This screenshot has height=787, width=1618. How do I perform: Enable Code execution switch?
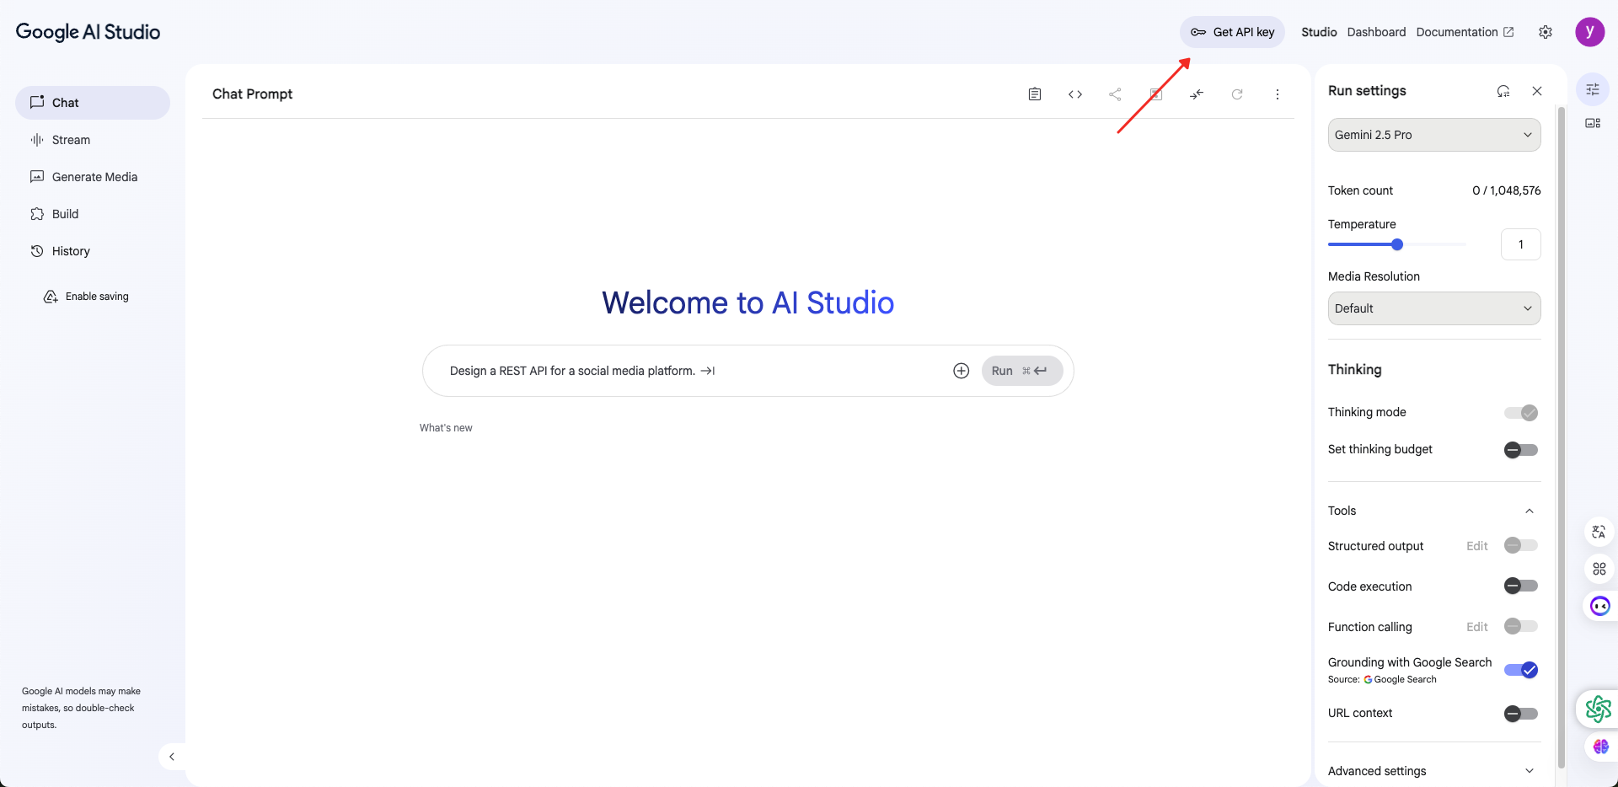click(x=1521, y=586)
